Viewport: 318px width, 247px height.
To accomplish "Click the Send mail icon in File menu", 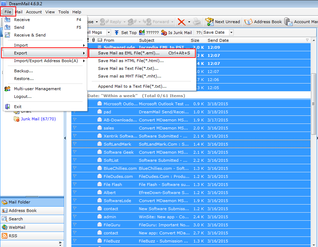I will point(7,27).
